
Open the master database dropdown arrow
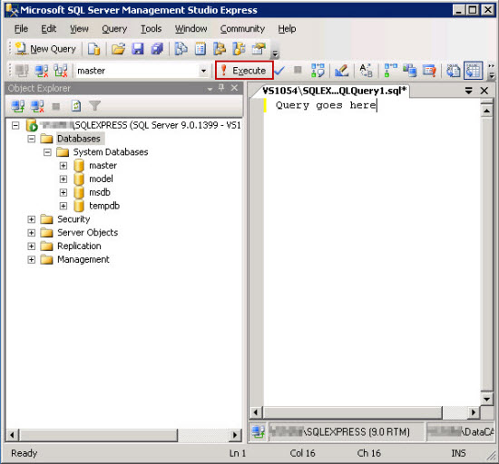(x=203, y=71)
